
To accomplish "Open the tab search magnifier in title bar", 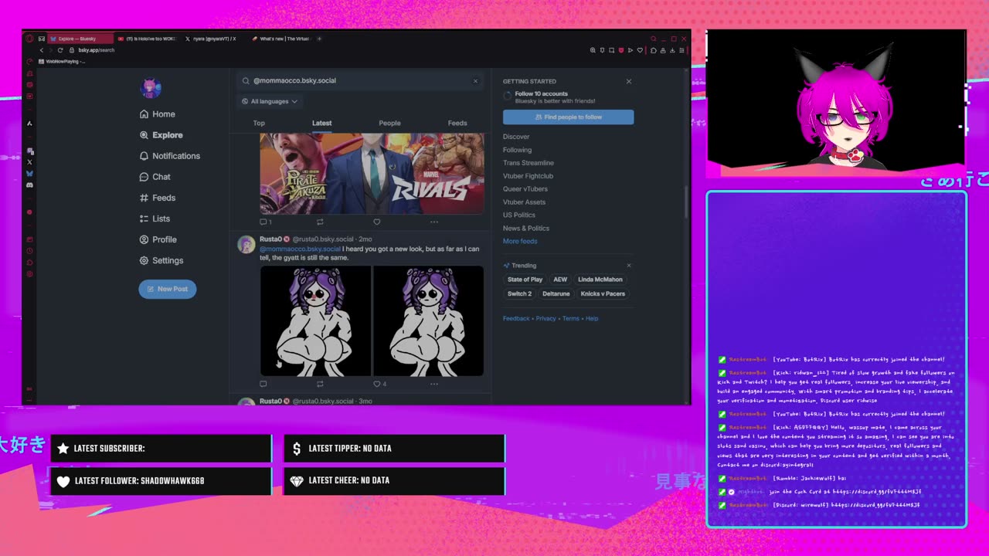I will coord(653,39).
